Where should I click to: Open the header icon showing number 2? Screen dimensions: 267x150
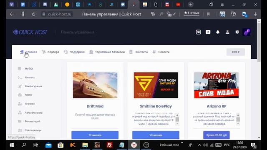208,32
